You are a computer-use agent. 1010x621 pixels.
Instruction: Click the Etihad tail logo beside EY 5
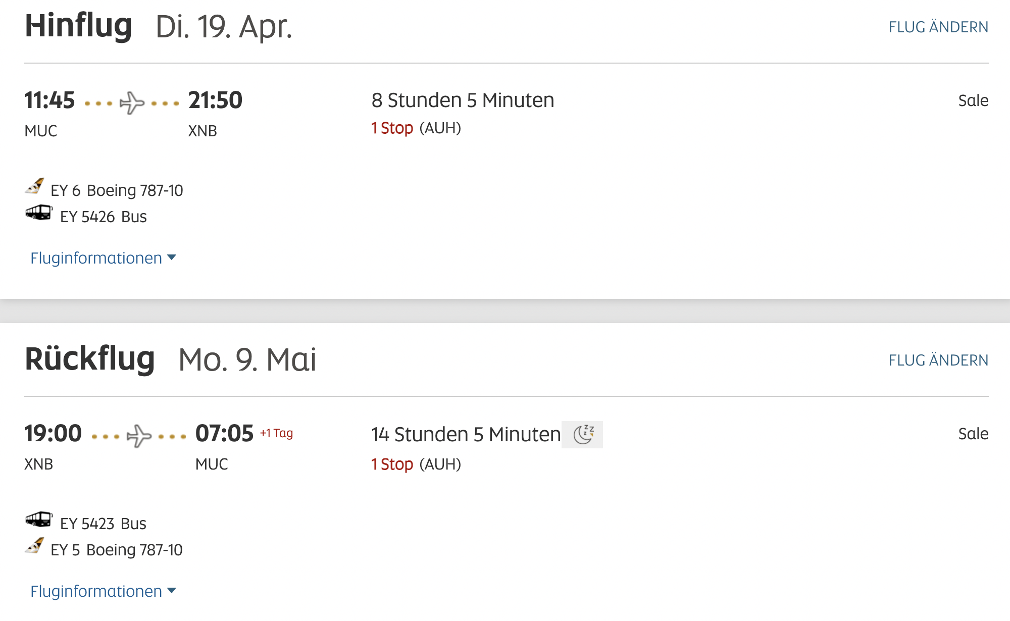click(x=35, y=546)
